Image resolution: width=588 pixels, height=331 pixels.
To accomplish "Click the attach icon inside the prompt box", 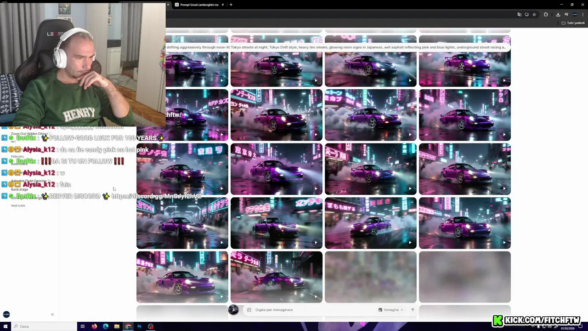I will [249, 310].
